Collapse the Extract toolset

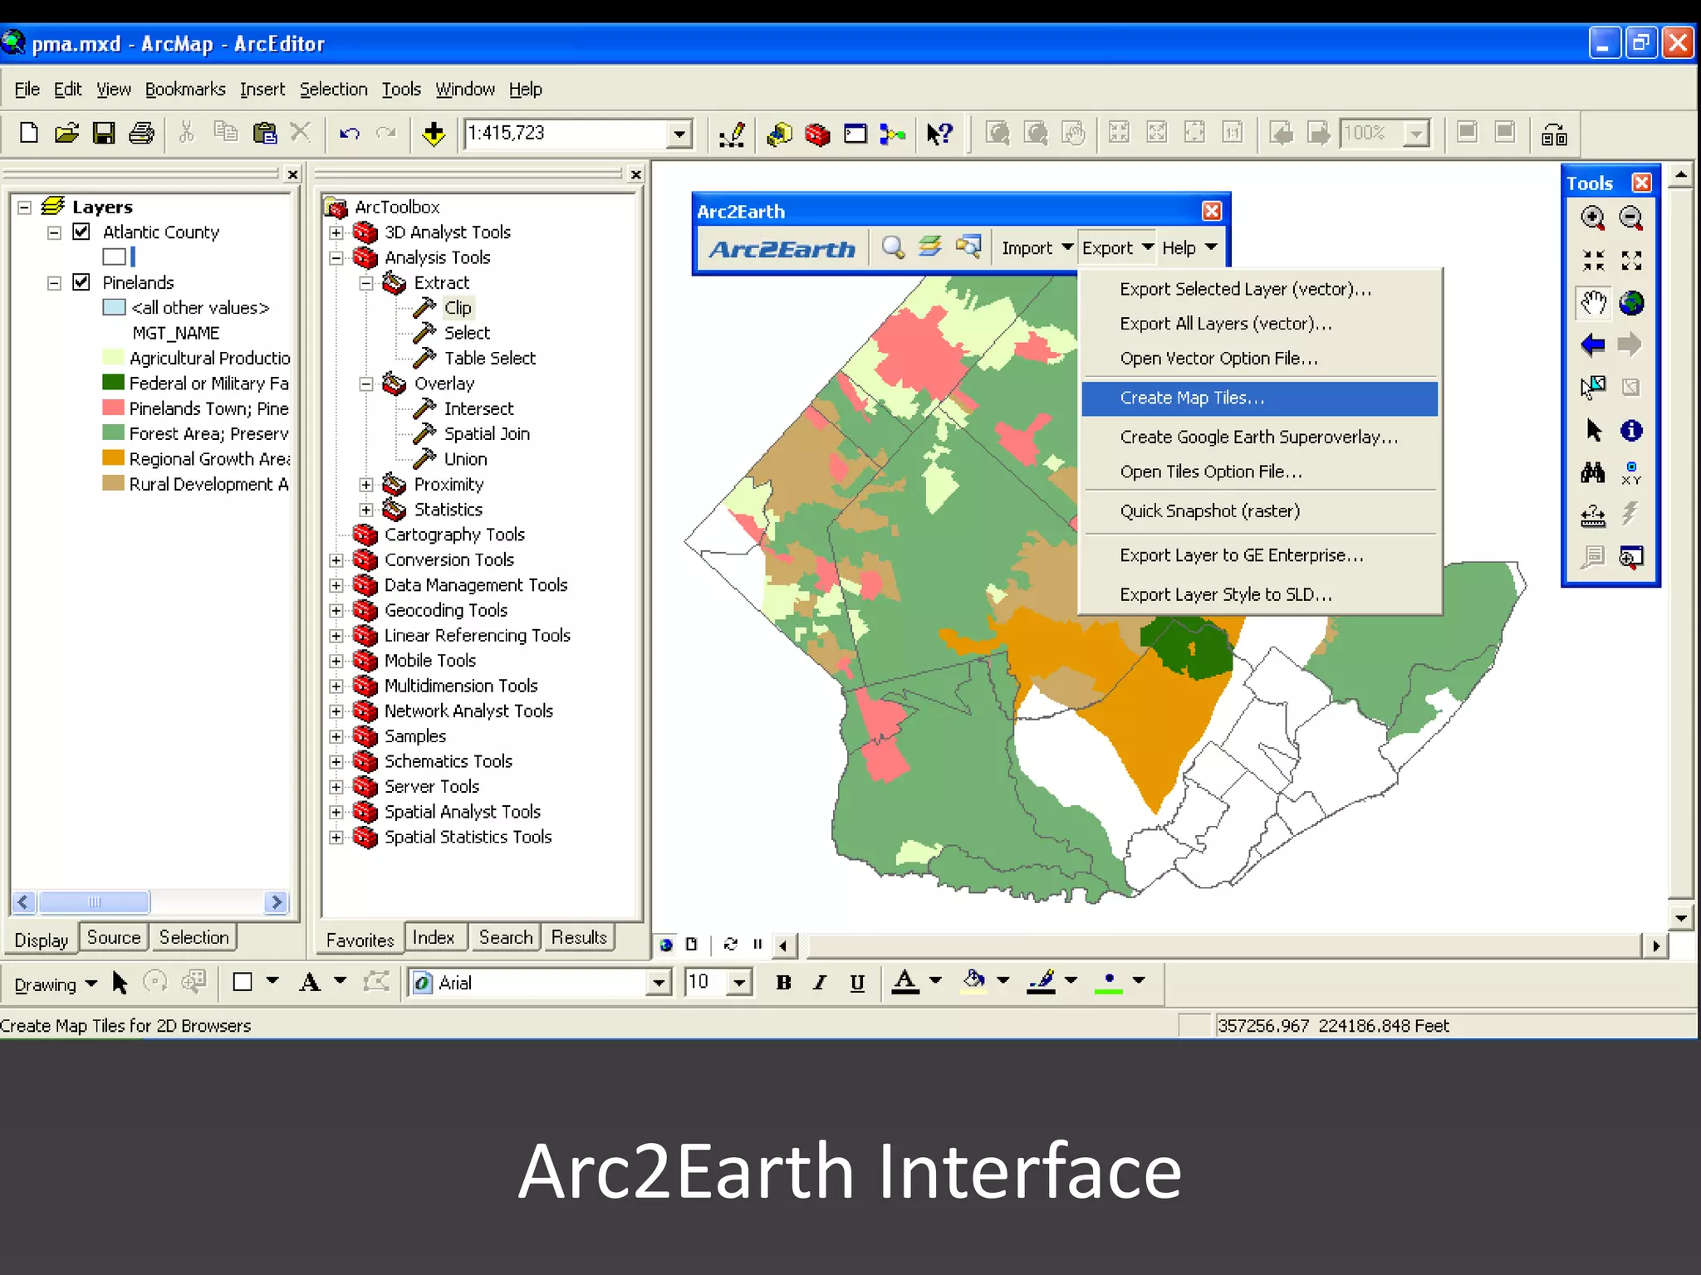(365, 283)
